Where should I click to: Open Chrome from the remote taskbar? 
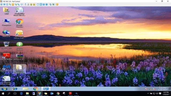coord(36,89)
